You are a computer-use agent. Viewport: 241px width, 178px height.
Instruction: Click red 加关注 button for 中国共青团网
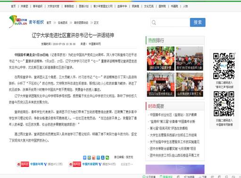pos(75,164)
